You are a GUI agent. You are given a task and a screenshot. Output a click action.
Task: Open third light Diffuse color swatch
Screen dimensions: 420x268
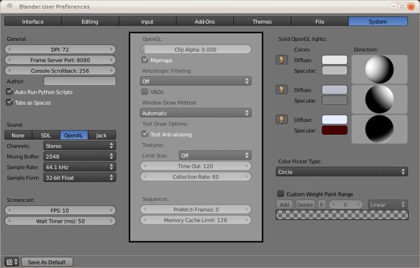point(334,119)
